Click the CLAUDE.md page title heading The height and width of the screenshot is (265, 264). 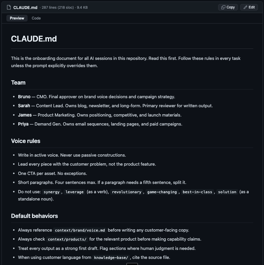coord(34,39)
